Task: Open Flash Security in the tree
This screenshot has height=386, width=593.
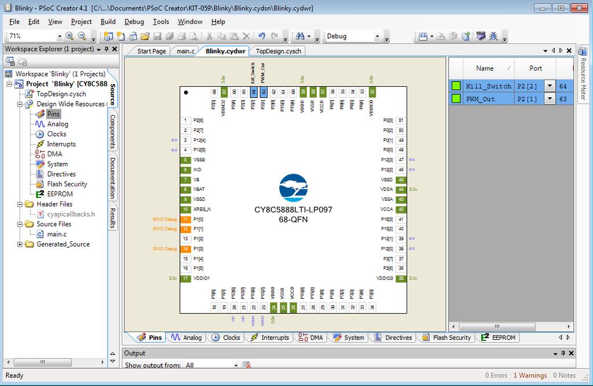Action: click(x=67, y=184)
